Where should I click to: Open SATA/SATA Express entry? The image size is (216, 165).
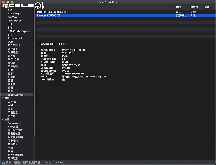tap(19, 31)
